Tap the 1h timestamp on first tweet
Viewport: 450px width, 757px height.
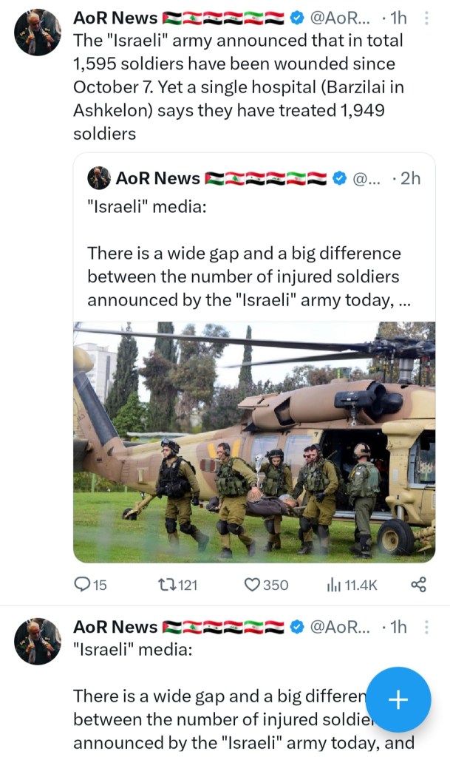coord(398,18)
